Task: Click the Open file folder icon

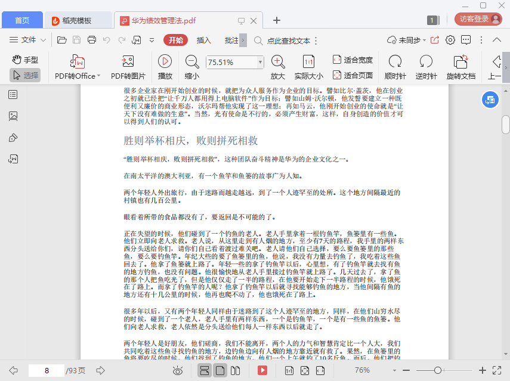Action: pos(62,40)
